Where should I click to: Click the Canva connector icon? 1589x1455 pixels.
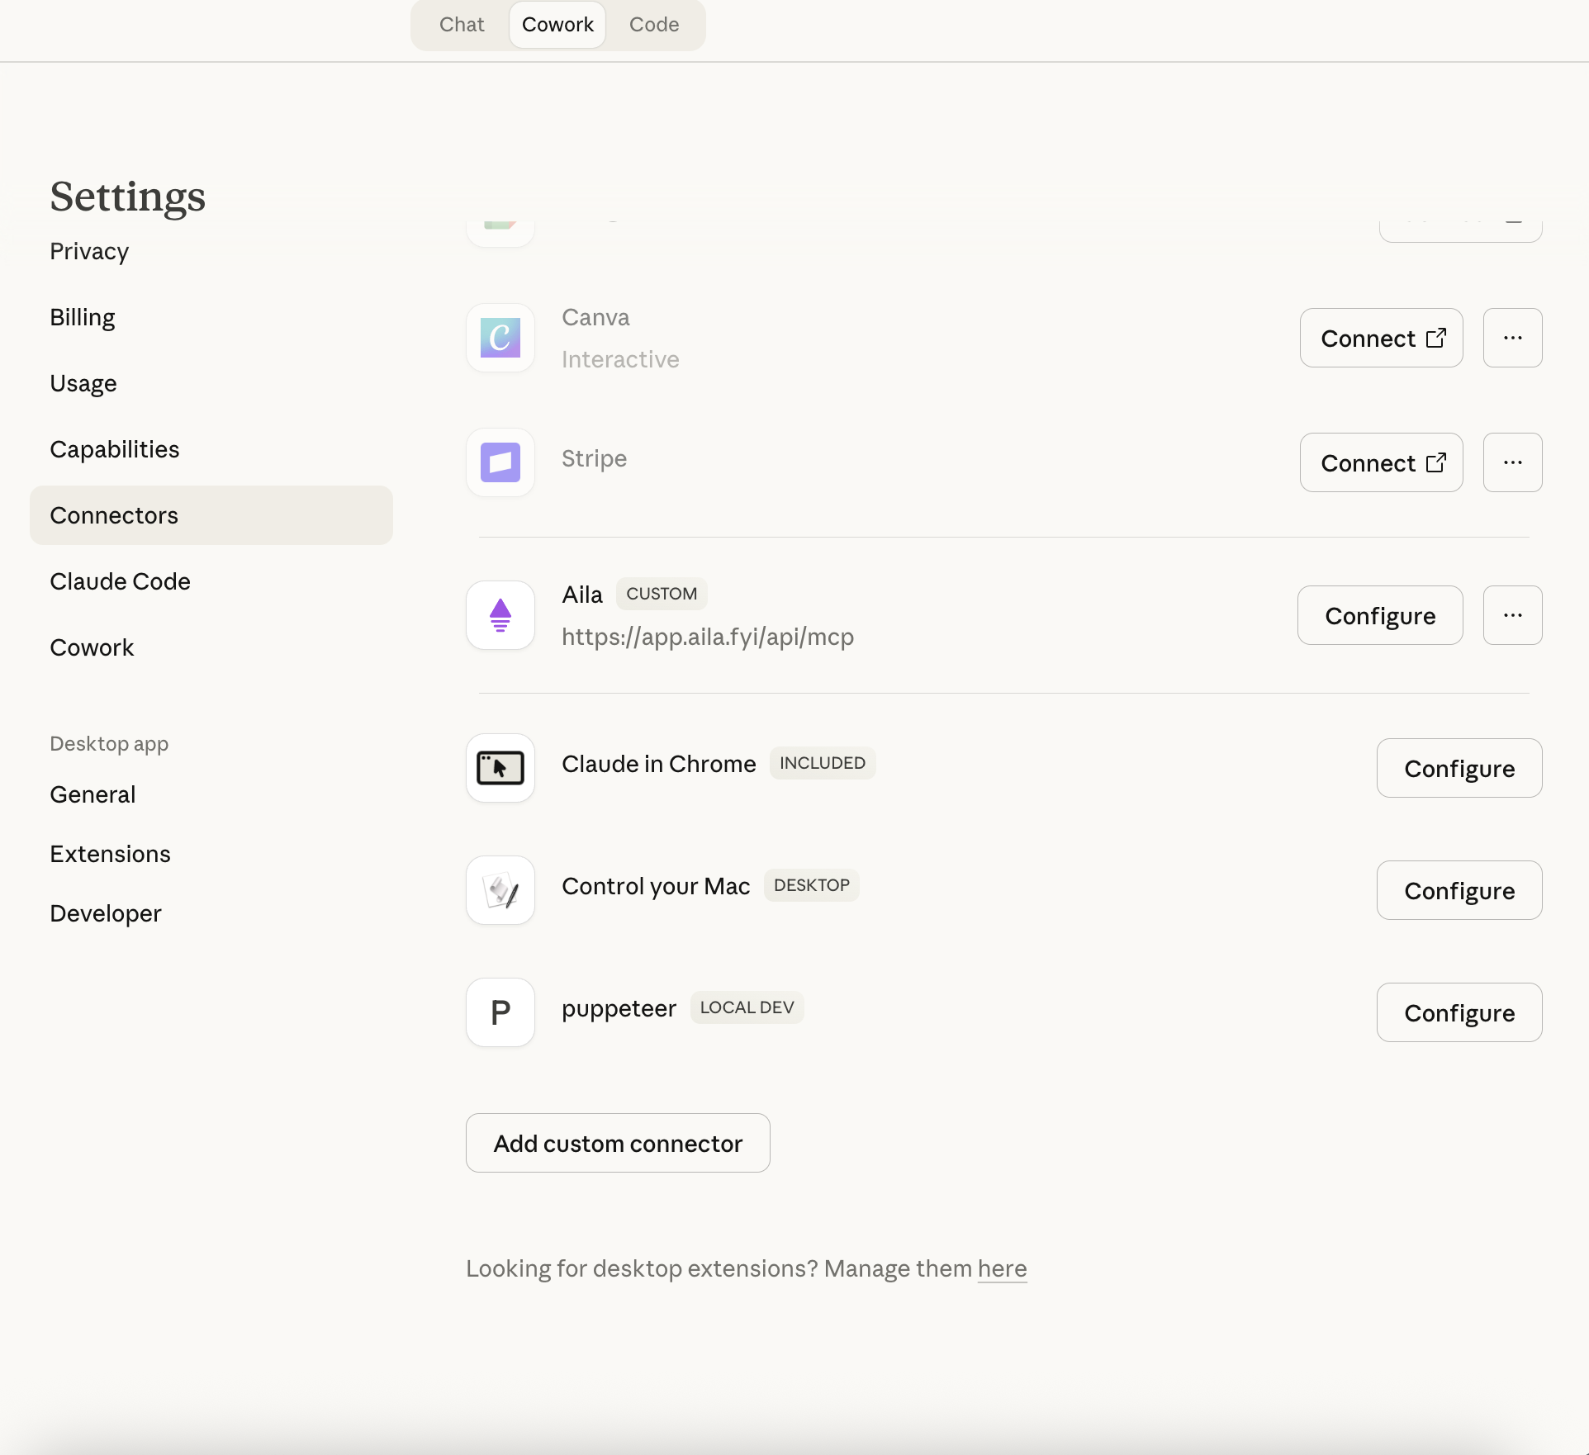point(500,337)
